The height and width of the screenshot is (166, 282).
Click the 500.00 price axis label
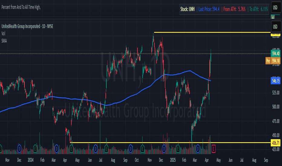(x=276, y=107)
